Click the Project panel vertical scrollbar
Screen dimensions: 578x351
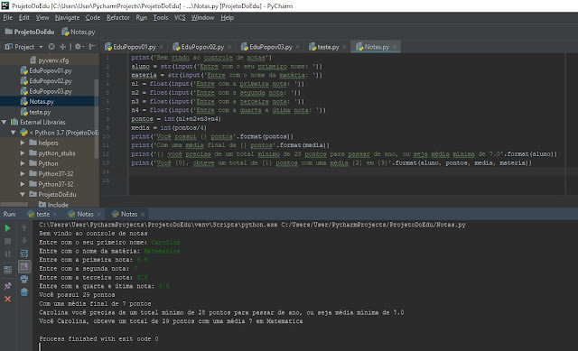[97, 118]
